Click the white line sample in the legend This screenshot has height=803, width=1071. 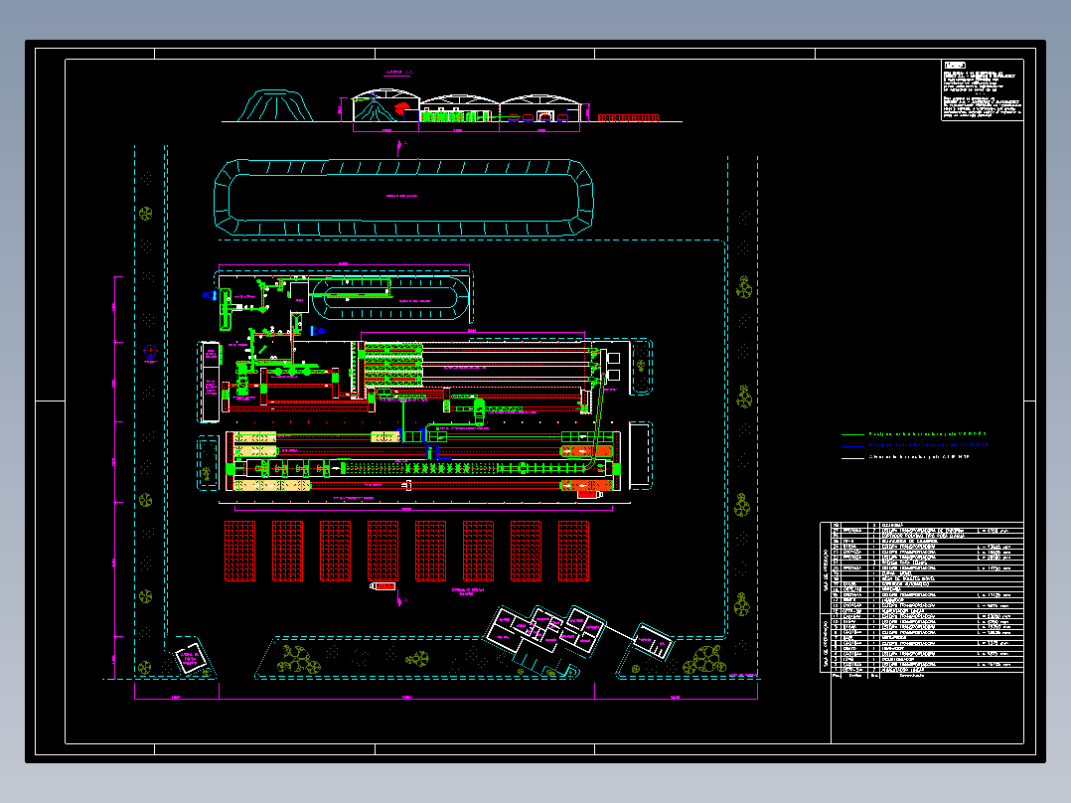(x=852, y=458)
